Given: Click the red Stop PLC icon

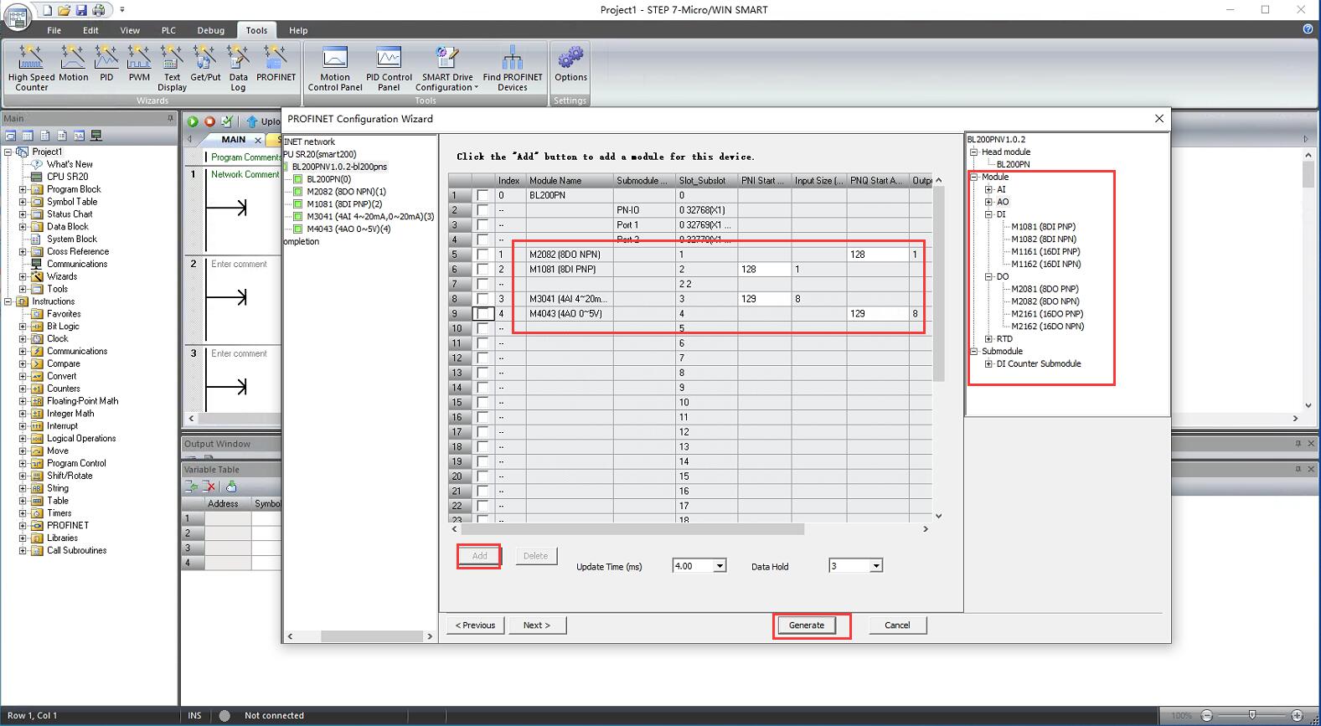Looking at the screenshot, I should pos(210,121).
